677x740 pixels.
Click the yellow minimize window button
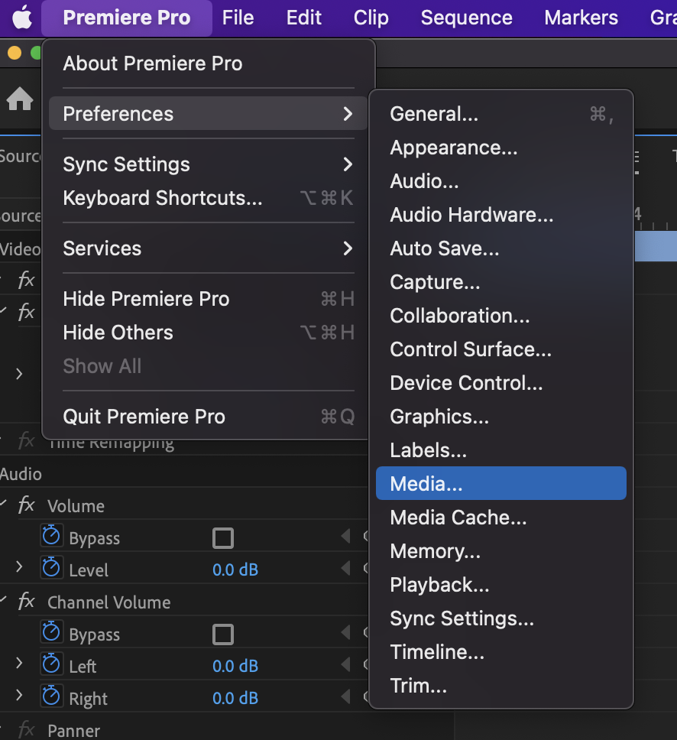tap(15, 53)
